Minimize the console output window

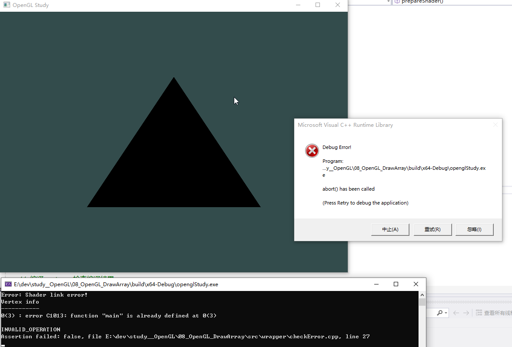pyautogui.click(x=376, y=284)
